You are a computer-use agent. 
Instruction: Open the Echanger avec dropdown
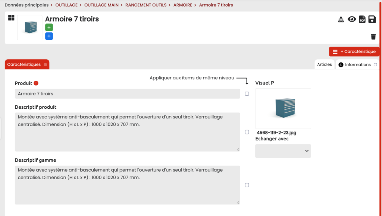[283, 151]
